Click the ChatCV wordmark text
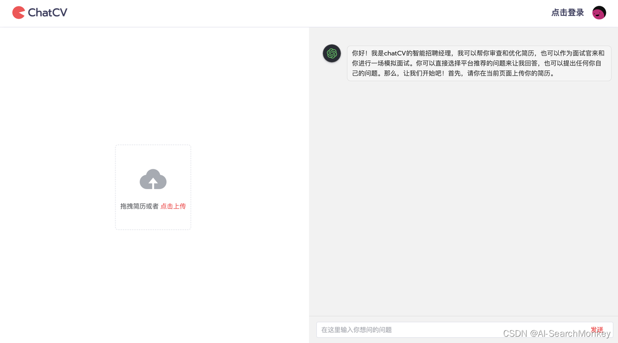 [47, 13]
